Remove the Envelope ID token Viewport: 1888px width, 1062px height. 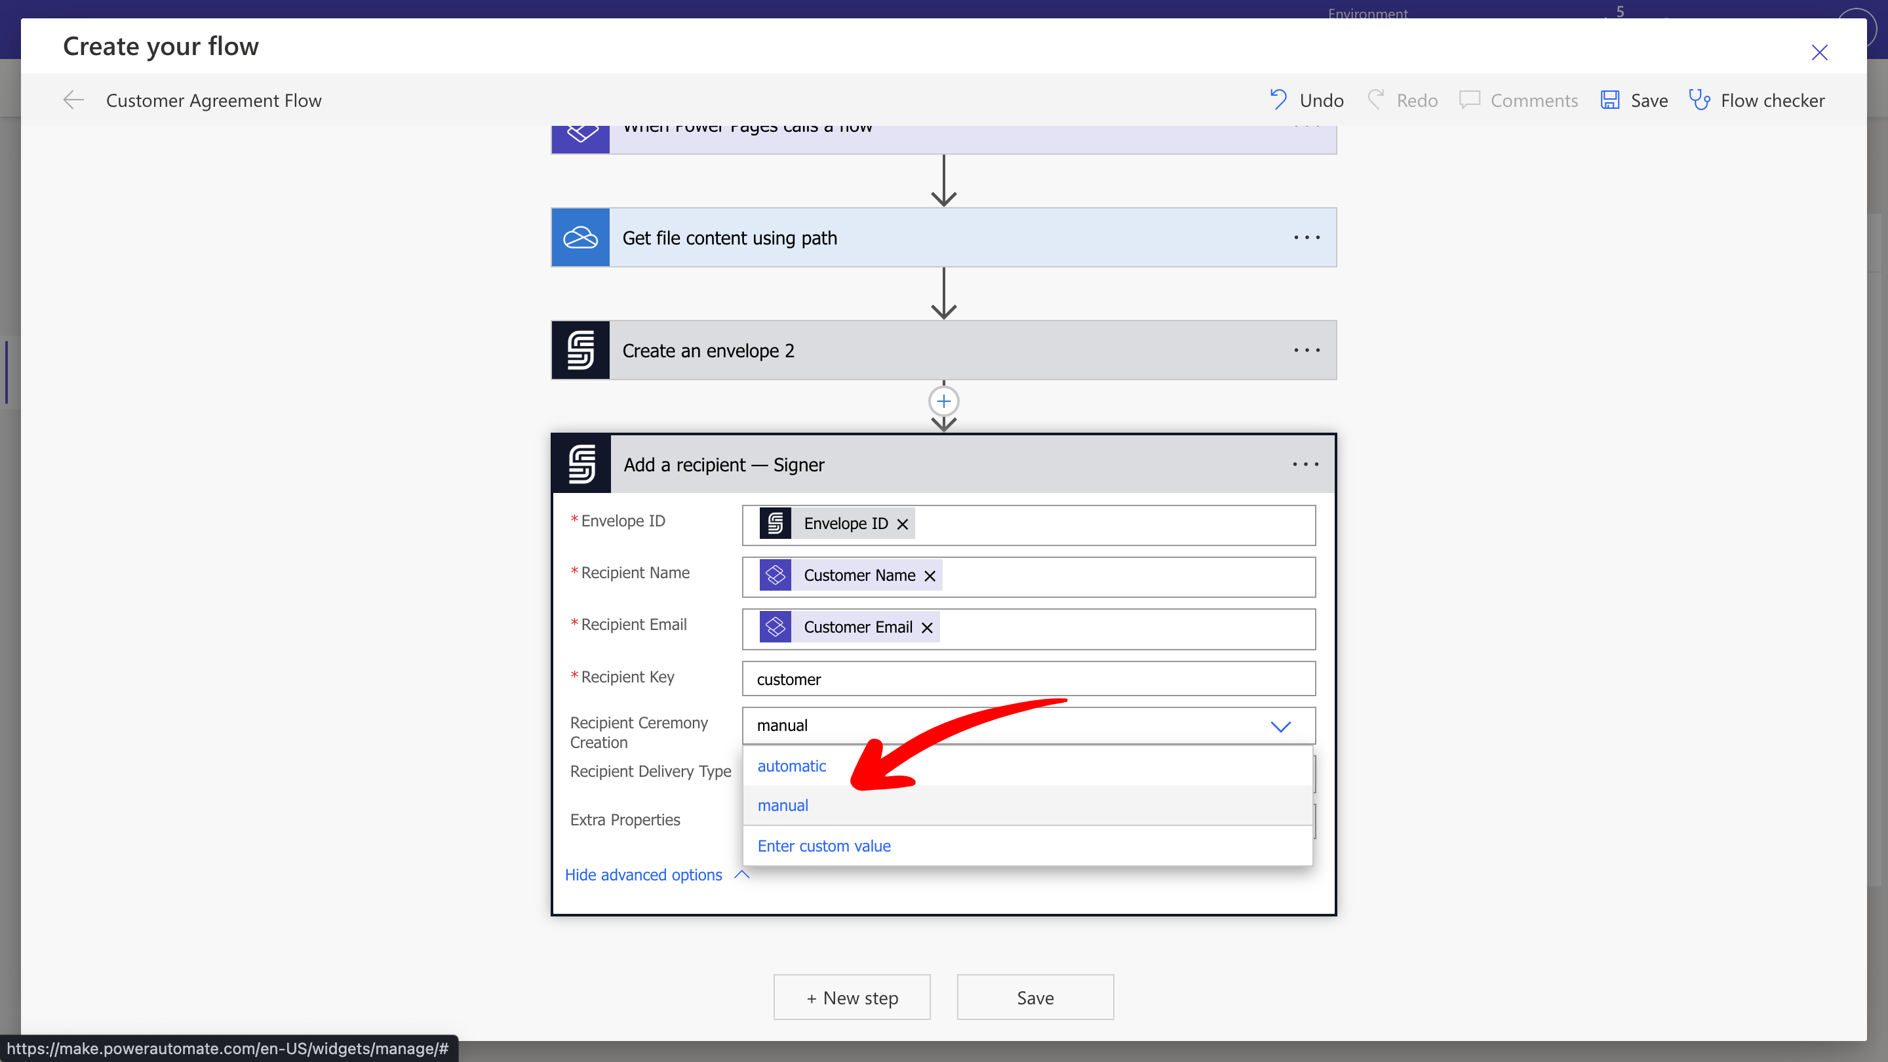[x=902, y=523]
